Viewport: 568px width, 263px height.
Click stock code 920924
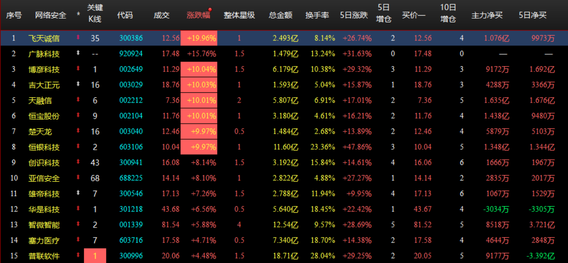point(131,54)
